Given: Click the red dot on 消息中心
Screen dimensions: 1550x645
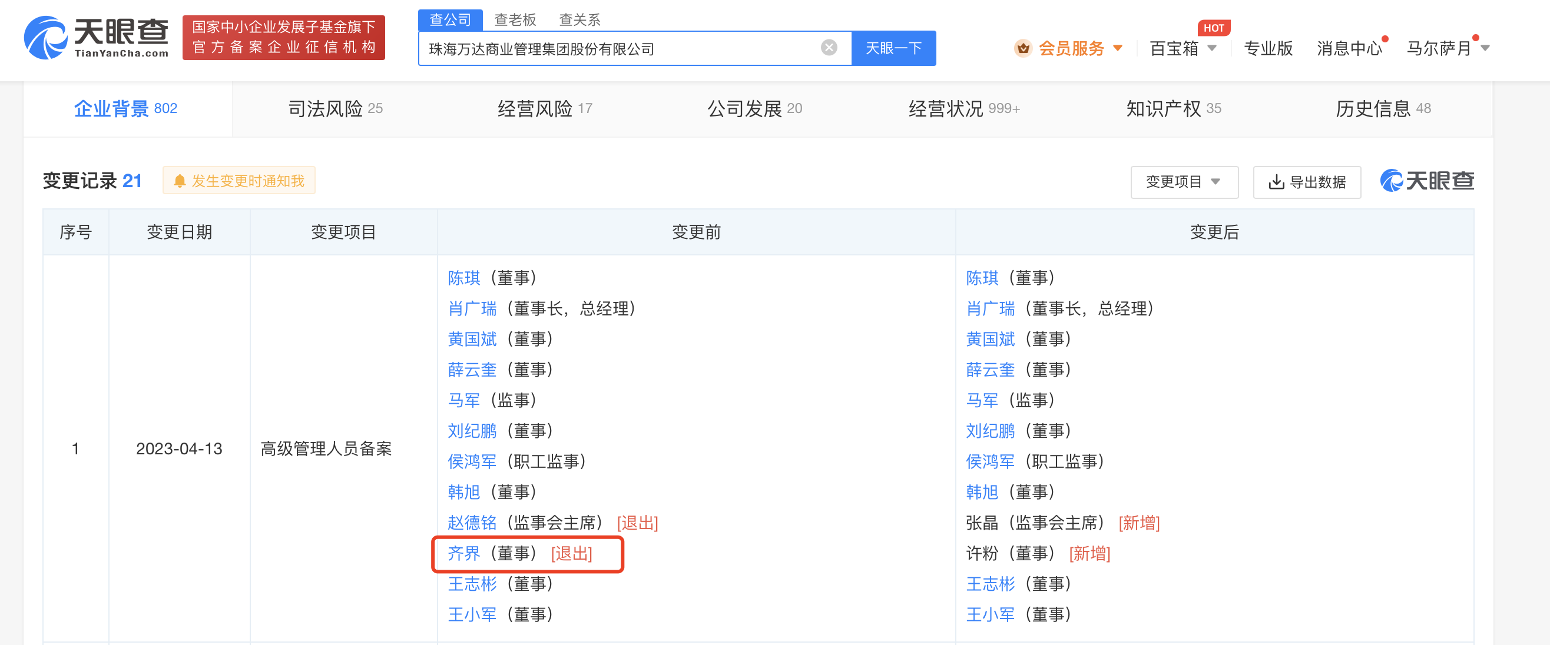Looking at the screenshot, I should [x=1385, y=39].
